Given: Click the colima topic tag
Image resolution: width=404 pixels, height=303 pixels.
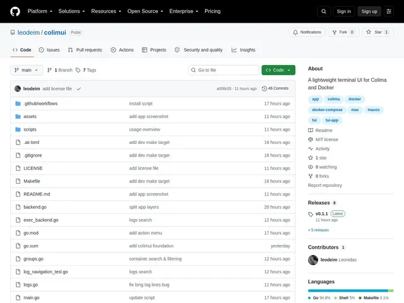Looking at the screenshot, I should (x=334, y=99).
